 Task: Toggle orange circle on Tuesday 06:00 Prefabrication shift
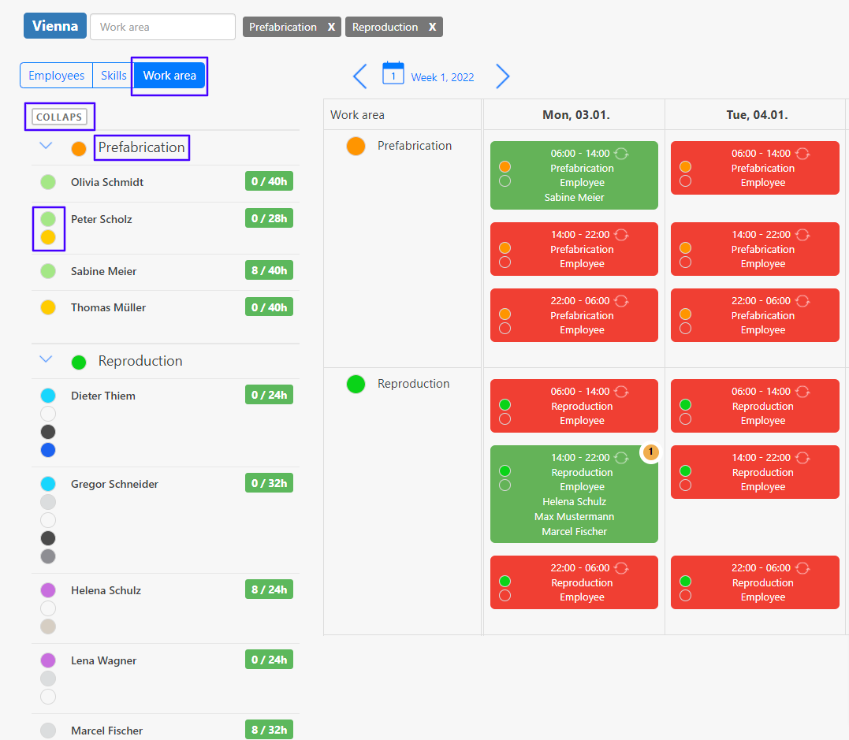click(x=686, y=167)
